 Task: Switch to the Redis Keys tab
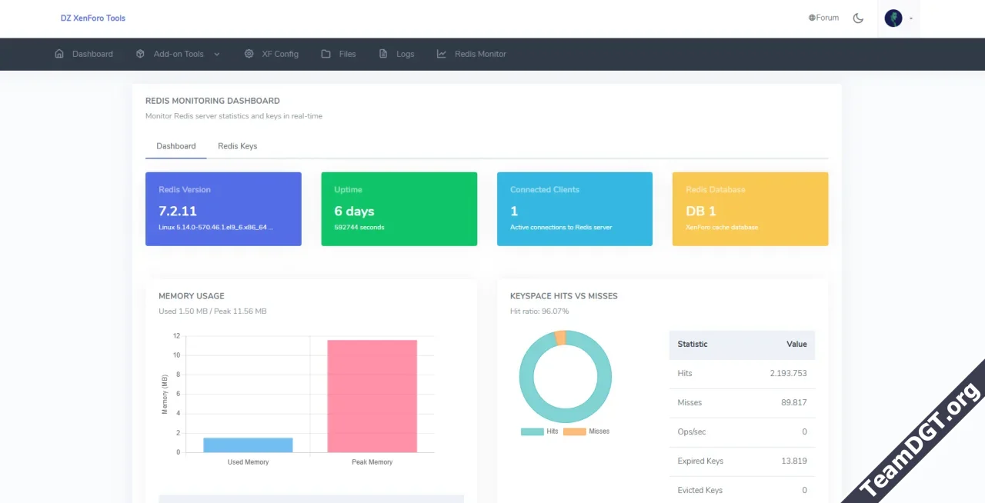(x=237, y=146)
